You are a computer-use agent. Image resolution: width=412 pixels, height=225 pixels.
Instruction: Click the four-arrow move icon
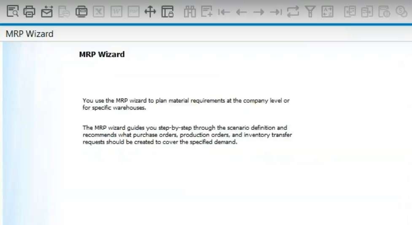tap(150, 11)
